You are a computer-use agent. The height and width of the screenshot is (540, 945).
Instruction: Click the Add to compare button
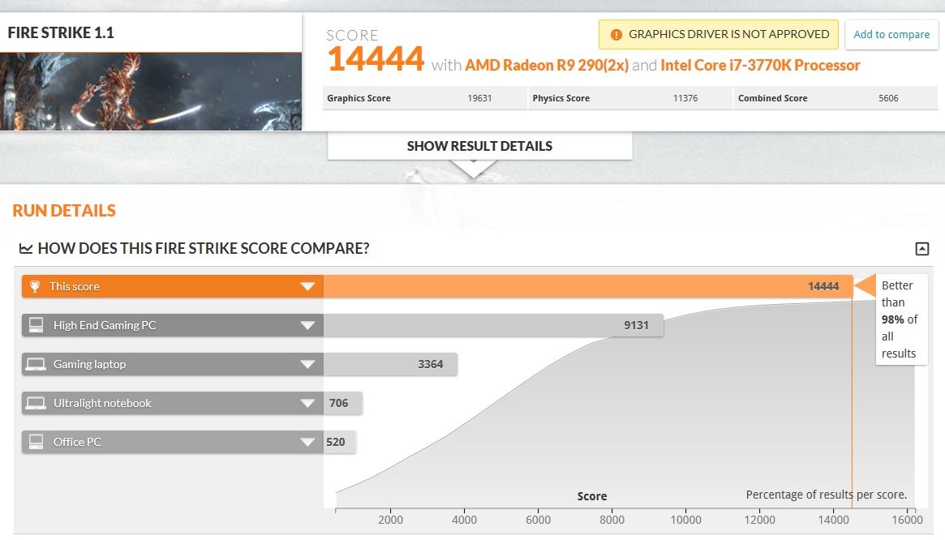click(x=891, y=34)
